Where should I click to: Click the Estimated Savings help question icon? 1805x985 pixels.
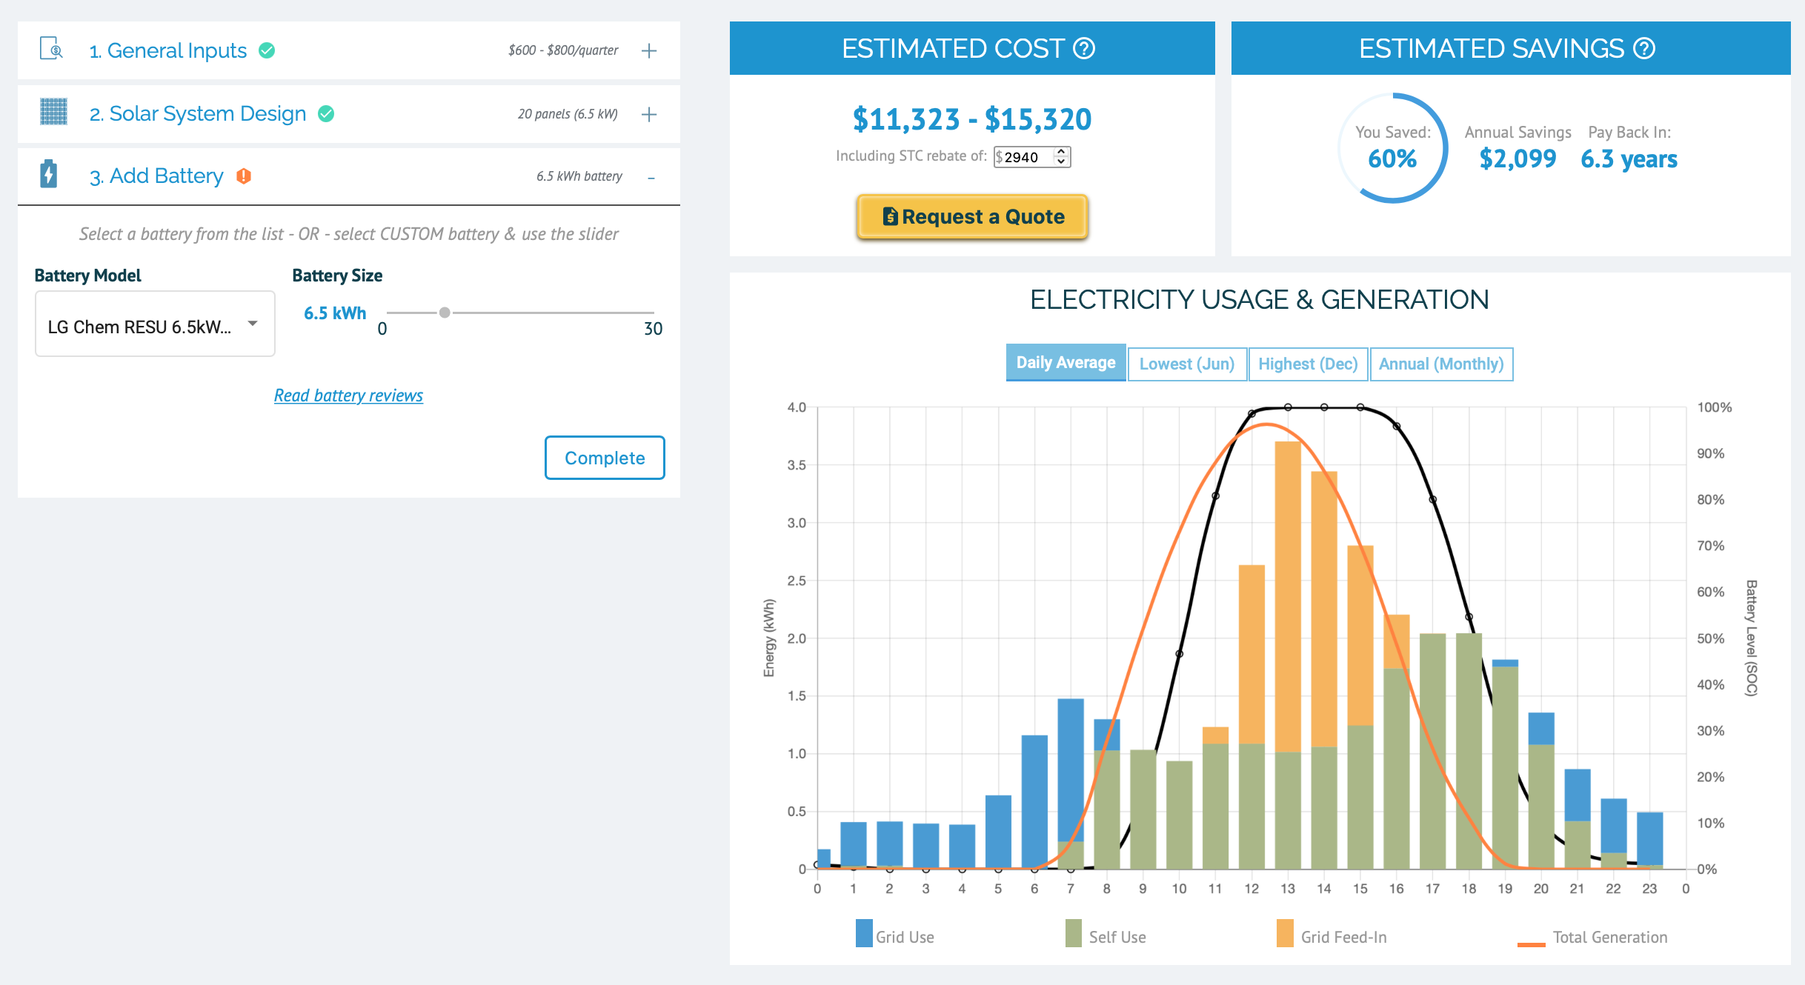click(1644, 49)
